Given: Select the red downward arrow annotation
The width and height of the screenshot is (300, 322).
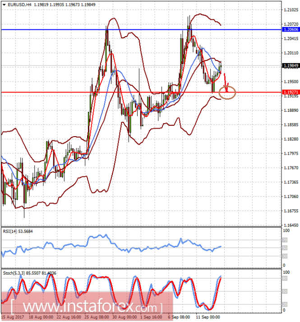Looking at the screenshot, I should [226, 83].
